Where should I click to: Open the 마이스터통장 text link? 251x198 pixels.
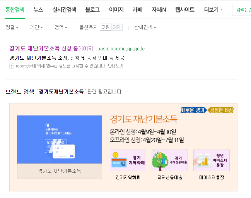[212, 177]
